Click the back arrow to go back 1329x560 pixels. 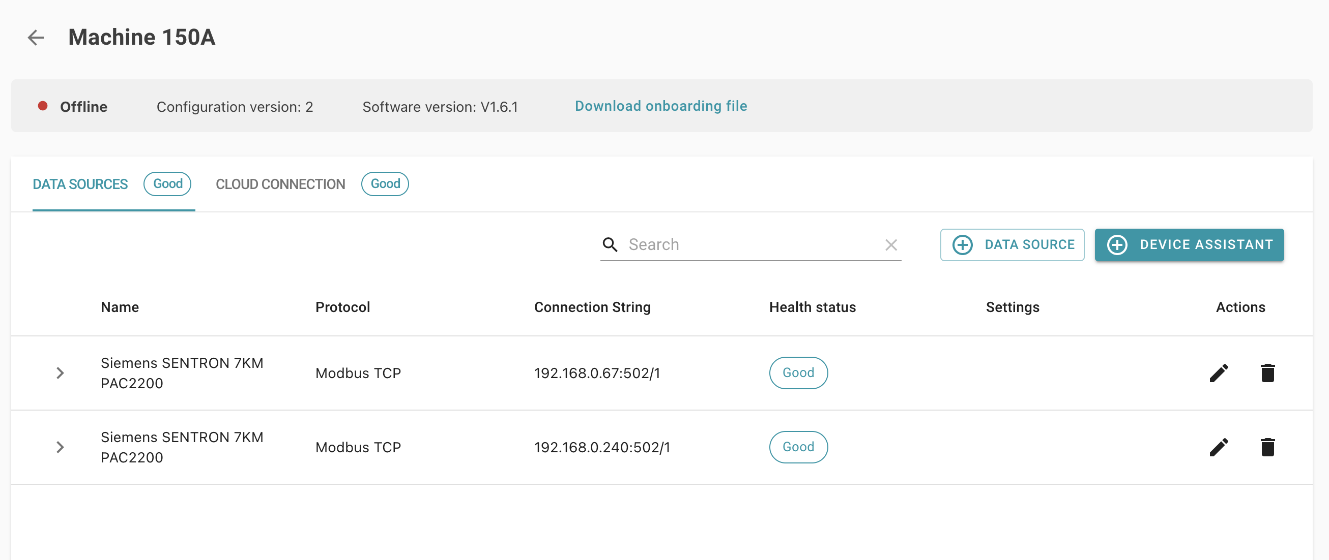click(36, 37)
